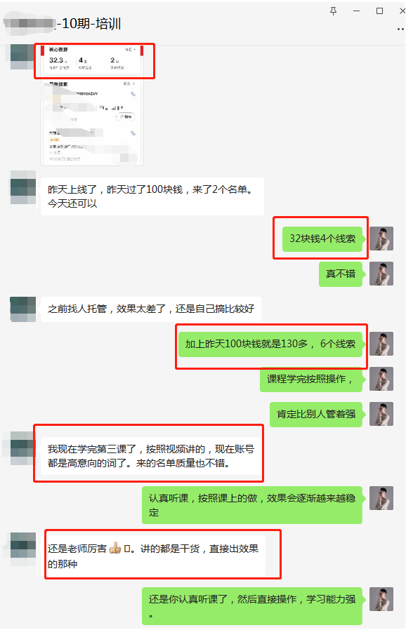Select the '课程学完按照操作' message bubble
The height and width of the screenshot is (637, 406).
click(311, 380)
